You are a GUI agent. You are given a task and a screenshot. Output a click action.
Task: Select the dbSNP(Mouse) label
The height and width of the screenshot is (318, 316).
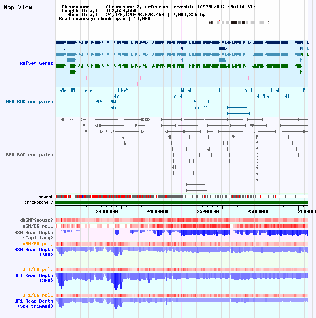tap(36, 220)
